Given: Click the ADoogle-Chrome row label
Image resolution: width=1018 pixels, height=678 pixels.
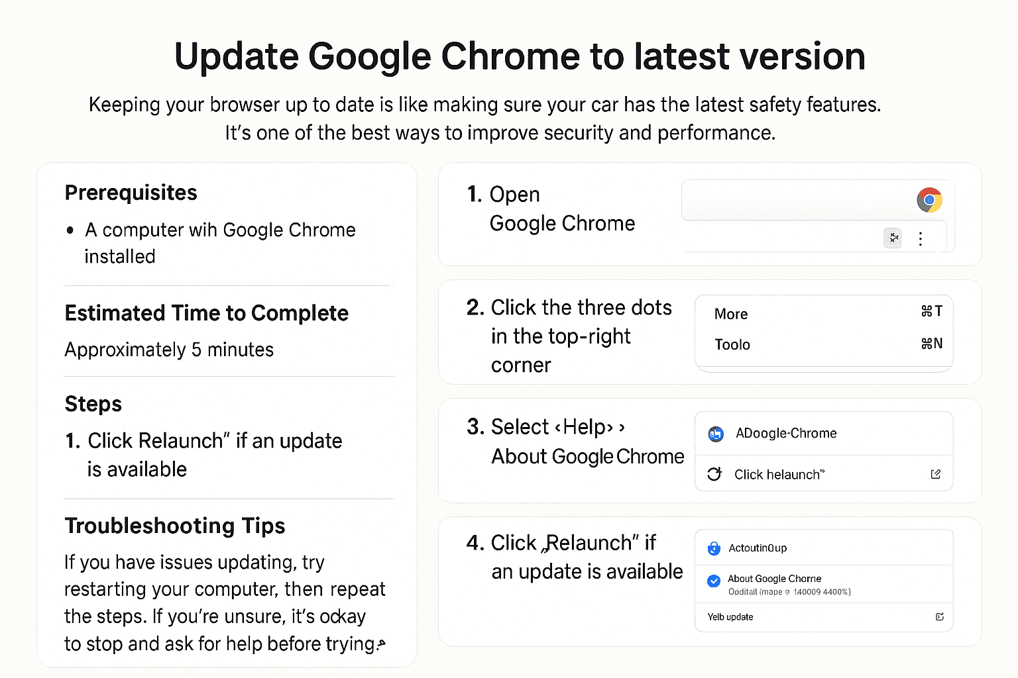Looking at the screenshot, I should [x=786, y=434].
